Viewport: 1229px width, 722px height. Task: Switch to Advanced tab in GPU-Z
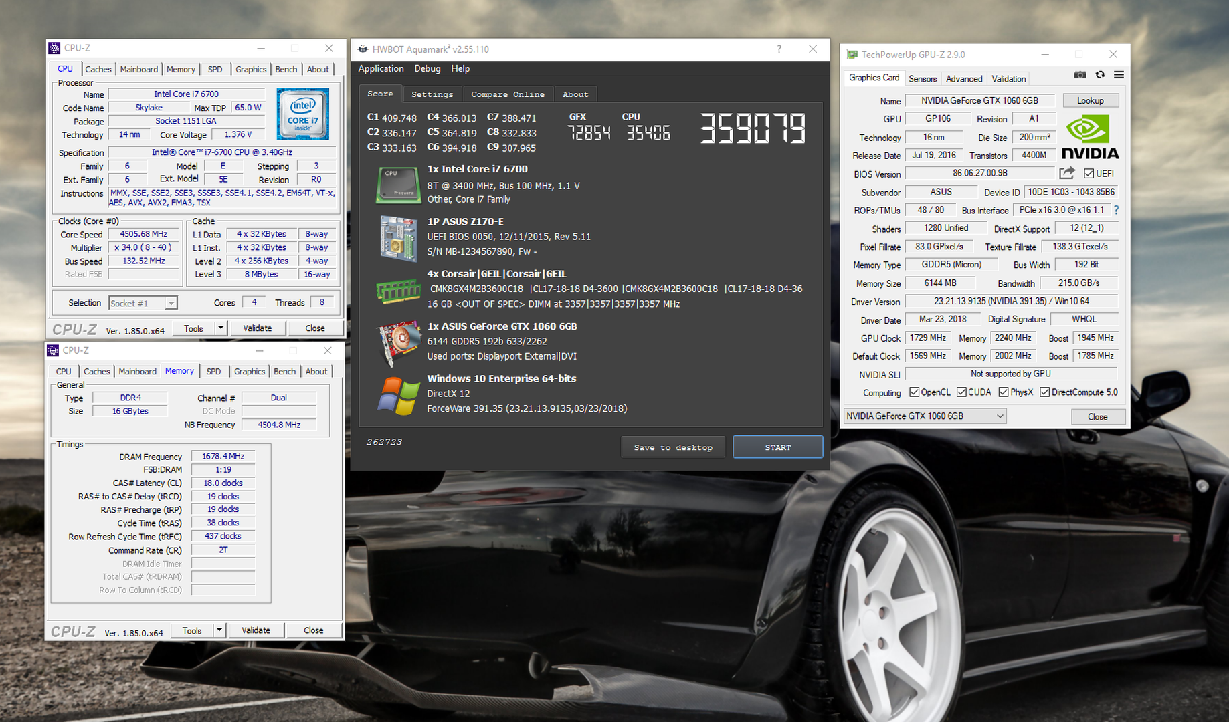(x=964, y=78)
